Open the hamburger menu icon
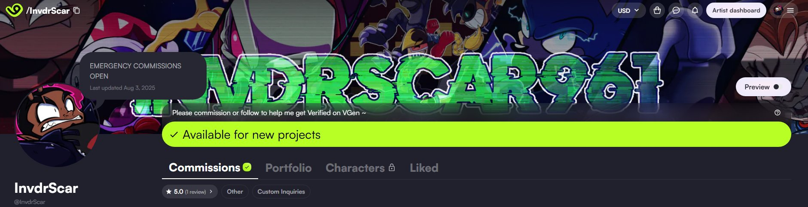This screenshot has width=808, height=207. 790,10
